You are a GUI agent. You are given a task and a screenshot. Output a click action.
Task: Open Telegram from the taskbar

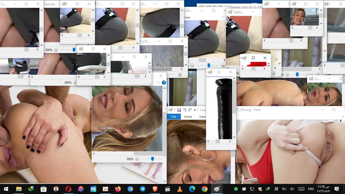pyautogui.click(x=142, y=189)
